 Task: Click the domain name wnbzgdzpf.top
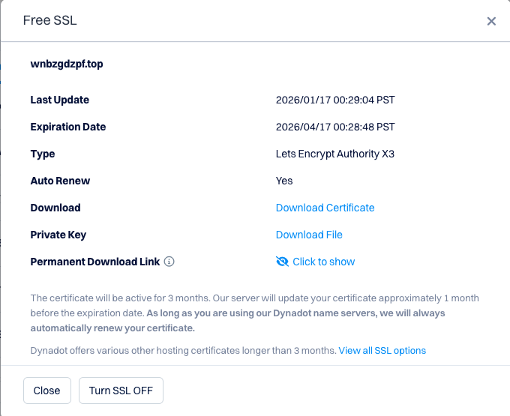67,64
